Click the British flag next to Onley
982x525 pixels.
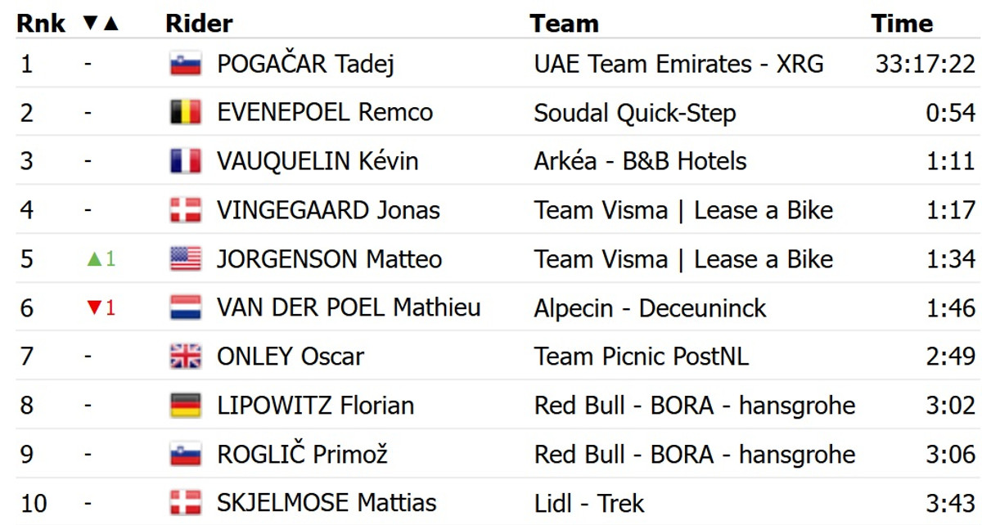[x=186, y=357]
